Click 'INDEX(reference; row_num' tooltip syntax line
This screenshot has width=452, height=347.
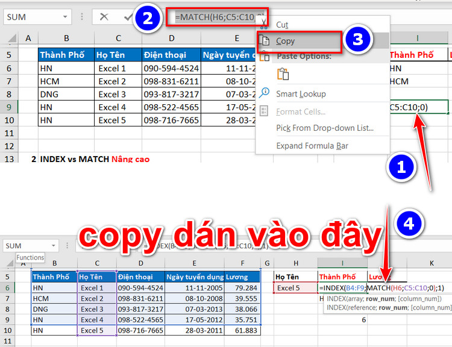389,308
